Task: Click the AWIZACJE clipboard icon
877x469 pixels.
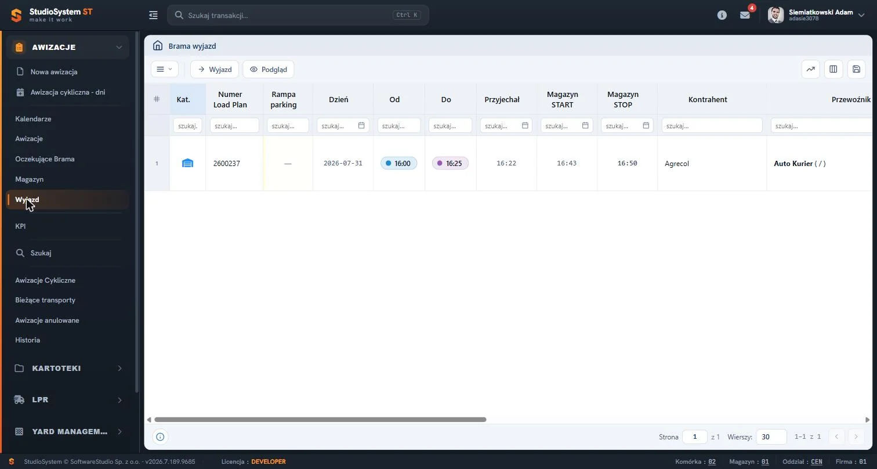Action: coord(19,48)
